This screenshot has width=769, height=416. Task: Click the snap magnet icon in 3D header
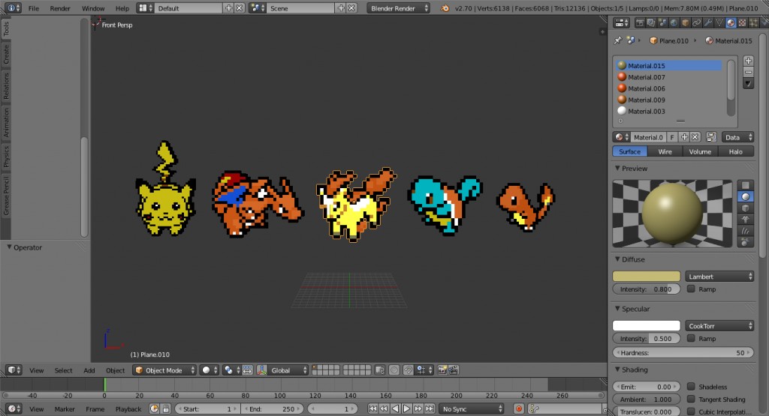point(408,370)
